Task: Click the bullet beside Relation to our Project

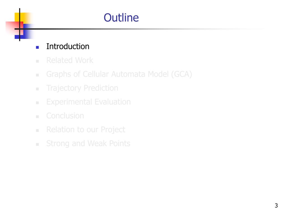Action: coord(37,130)
